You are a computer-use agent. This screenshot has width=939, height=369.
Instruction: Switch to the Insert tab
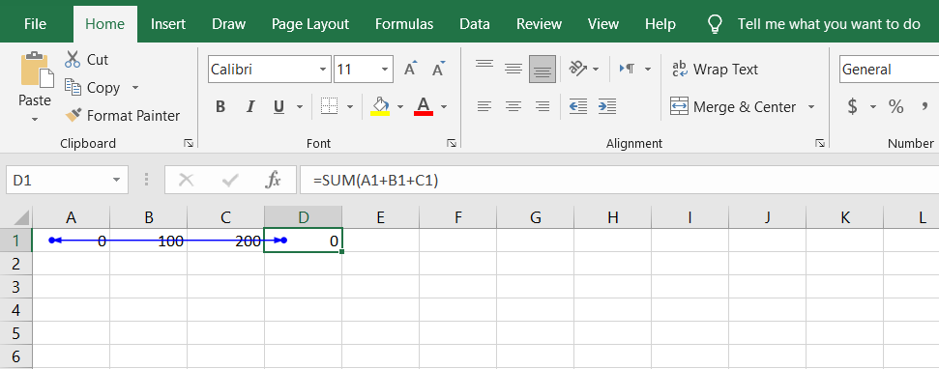(x=167, y=24)
